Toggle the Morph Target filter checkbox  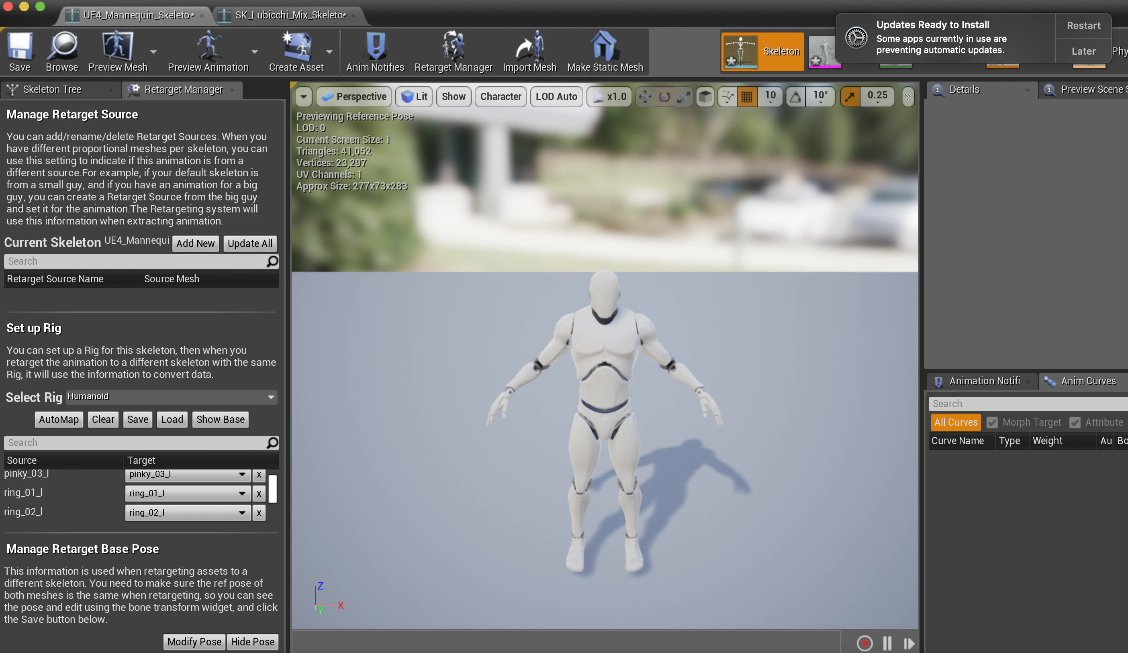coord(992,422)
